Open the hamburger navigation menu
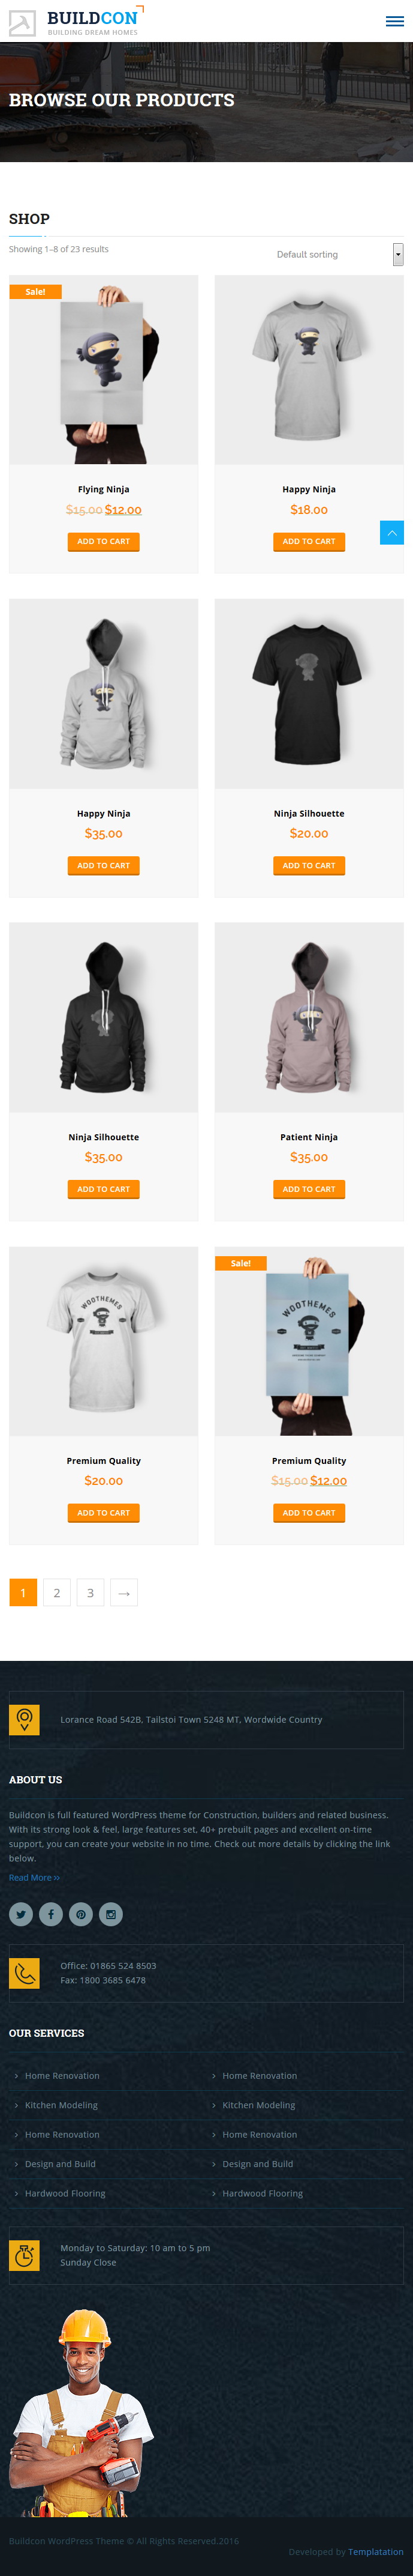The width and height of the screenshot is (413, 2576). (395, 21)
